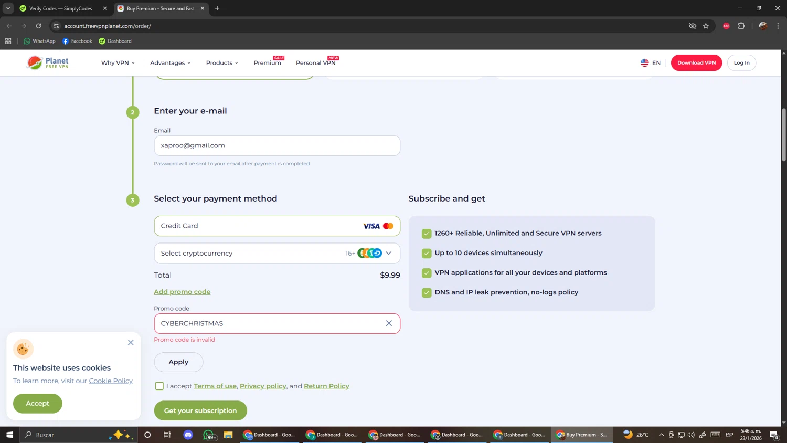
Task: Open the Privacy policy link
Action: point(263,386)
